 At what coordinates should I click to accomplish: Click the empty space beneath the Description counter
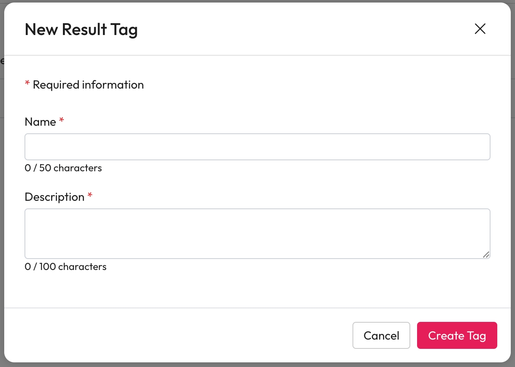click(x=253, y=289)
